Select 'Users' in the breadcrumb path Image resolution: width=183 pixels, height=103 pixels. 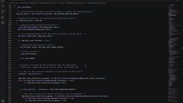tap(12, 3)
